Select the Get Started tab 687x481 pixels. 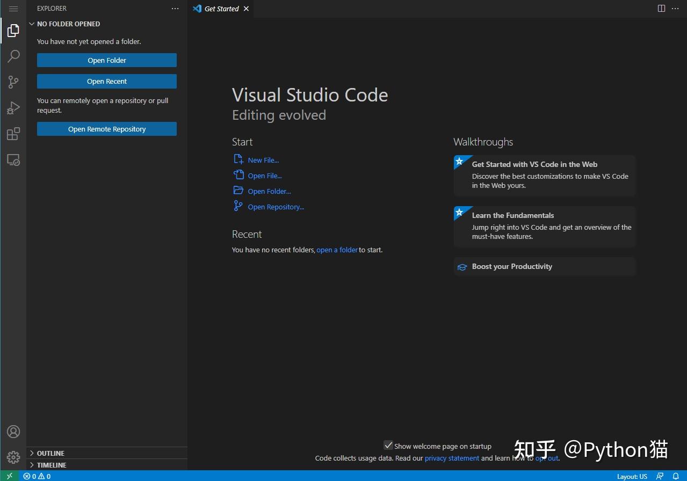(221, 9)
